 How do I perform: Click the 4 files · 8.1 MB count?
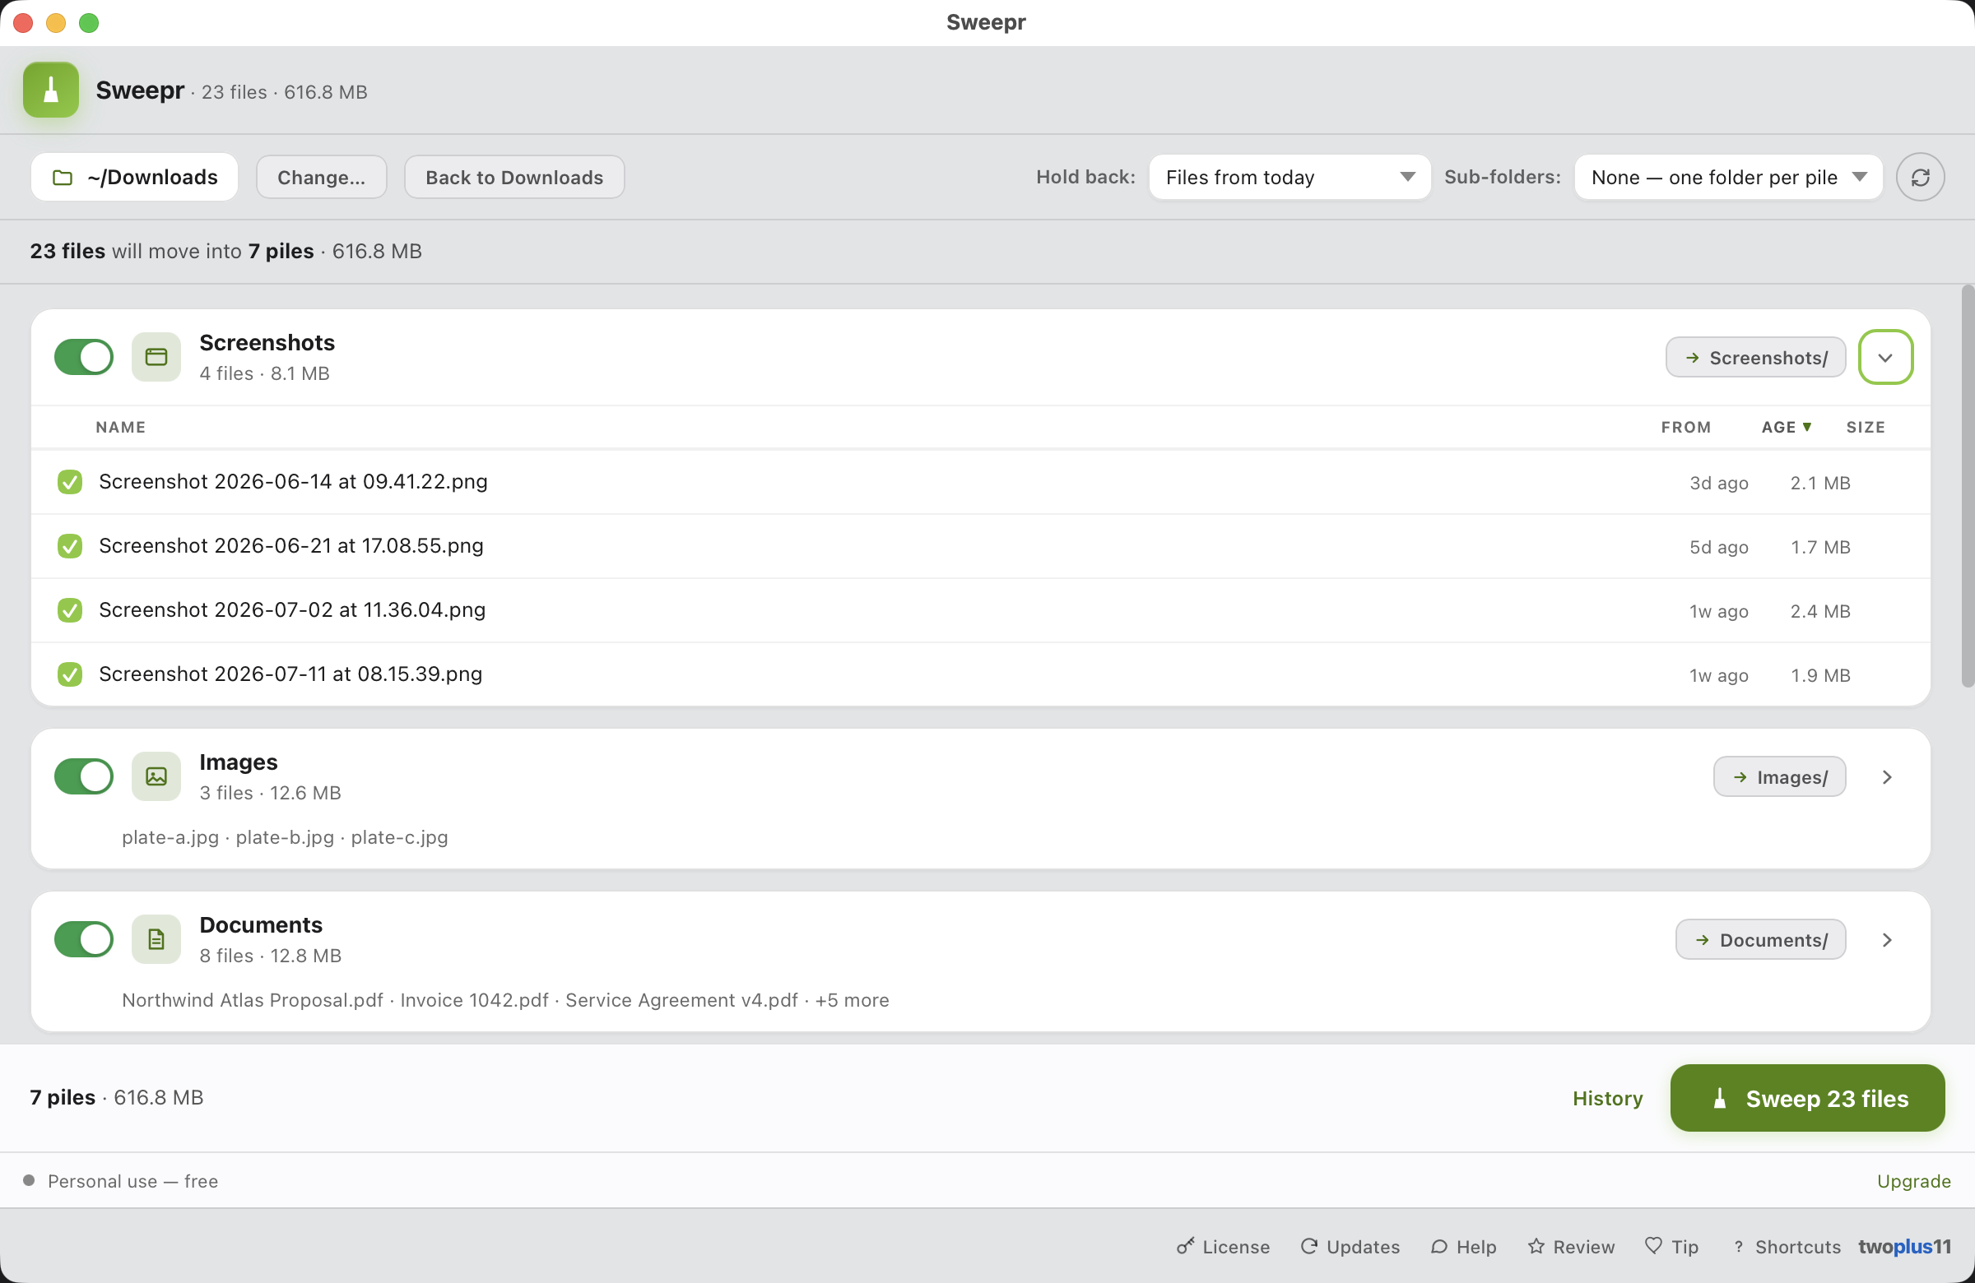click(x=265, y=373)
